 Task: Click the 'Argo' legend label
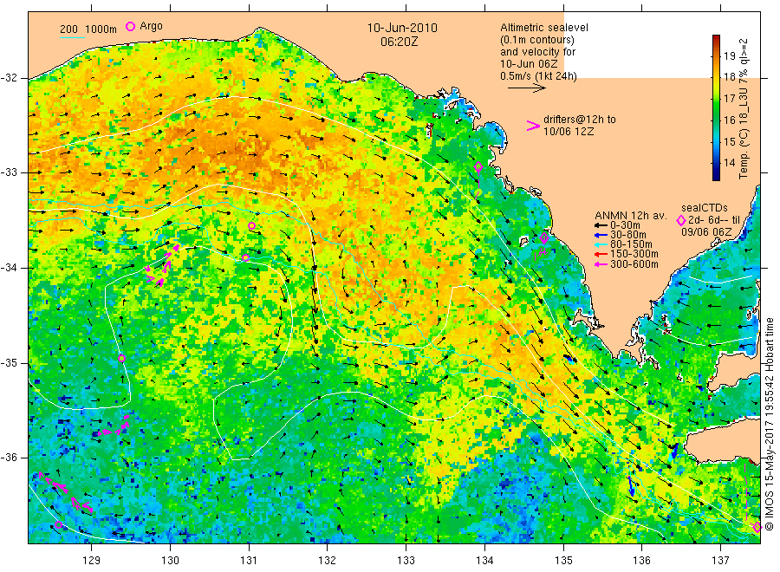151,26
